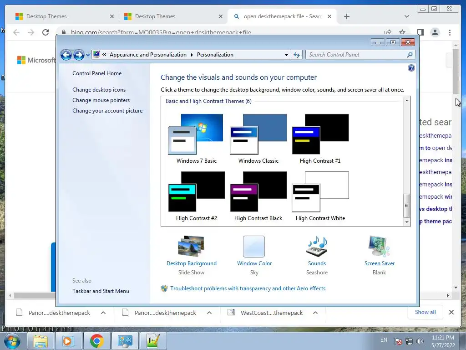Click the Personalization breadcrumb
466x350 pixels.
click(215, 55)
